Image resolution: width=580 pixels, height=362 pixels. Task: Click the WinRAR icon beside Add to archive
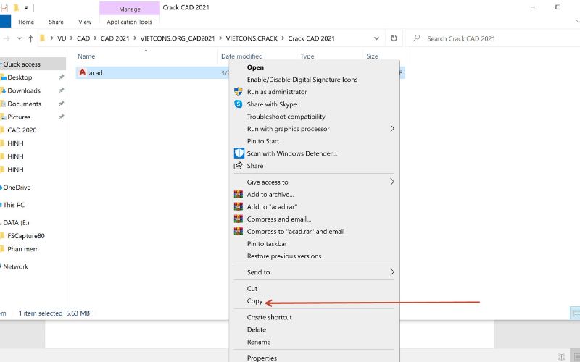coord(239,194)
